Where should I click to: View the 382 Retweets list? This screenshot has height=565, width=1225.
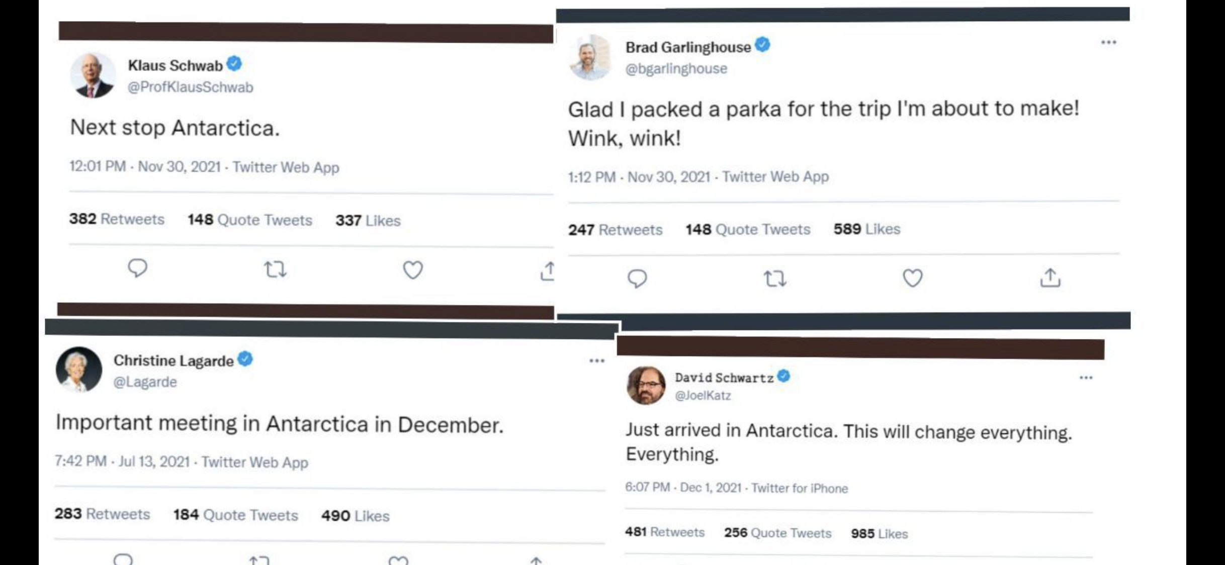click(x=117, y=219)
